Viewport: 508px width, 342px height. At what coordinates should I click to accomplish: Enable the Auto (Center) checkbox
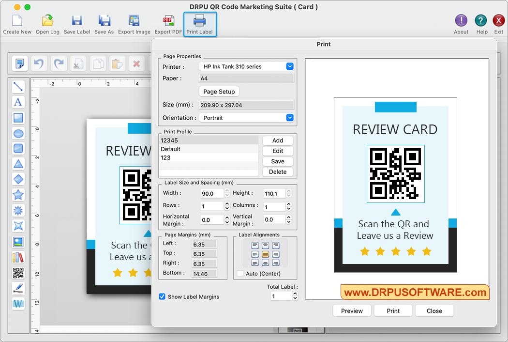(240, 274)
